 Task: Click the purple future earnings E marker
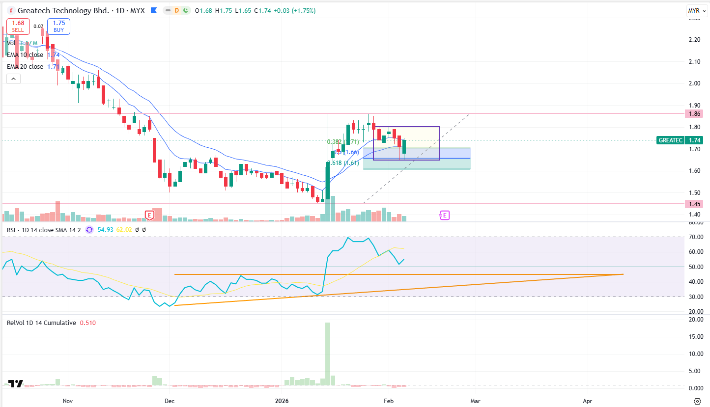pyautogui.click(x=444, y=215)
